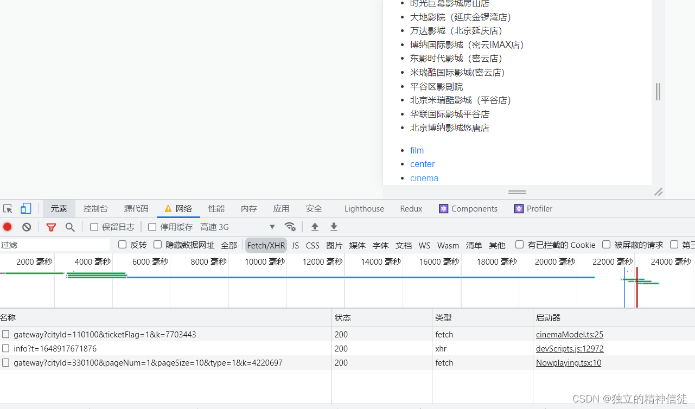Click the viewport corner resize handle
This screenshot has height=409, width=695.
[x=658, y=191]
